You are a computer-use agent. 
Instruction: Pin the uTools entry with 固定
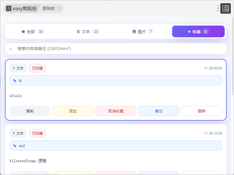point(73,111)
